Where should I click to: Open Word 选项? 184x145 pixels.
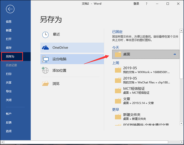(9, 131)
